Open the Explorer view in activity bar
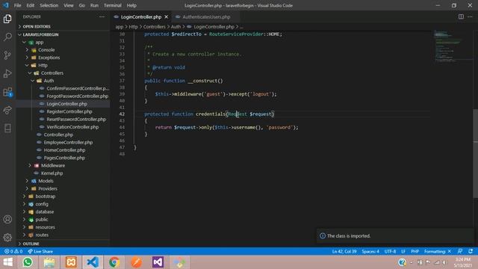Image resolution: width=478 pixels, height=269 pixels. pyautogui.click(x=7, y=19)
